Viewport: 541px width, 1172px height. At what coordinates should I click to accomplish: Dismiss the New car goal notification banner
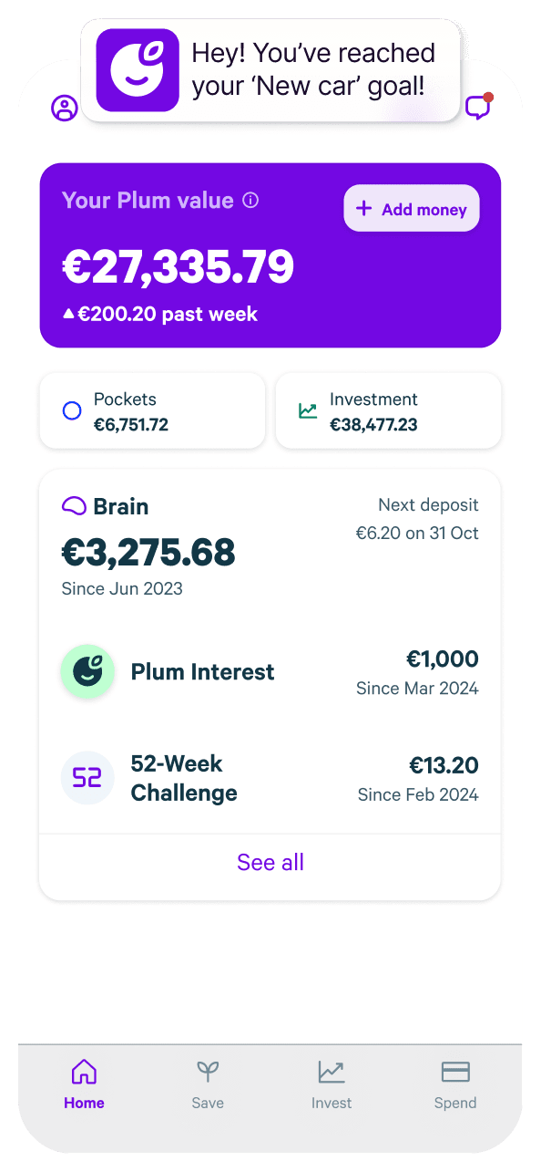(270, 70)
